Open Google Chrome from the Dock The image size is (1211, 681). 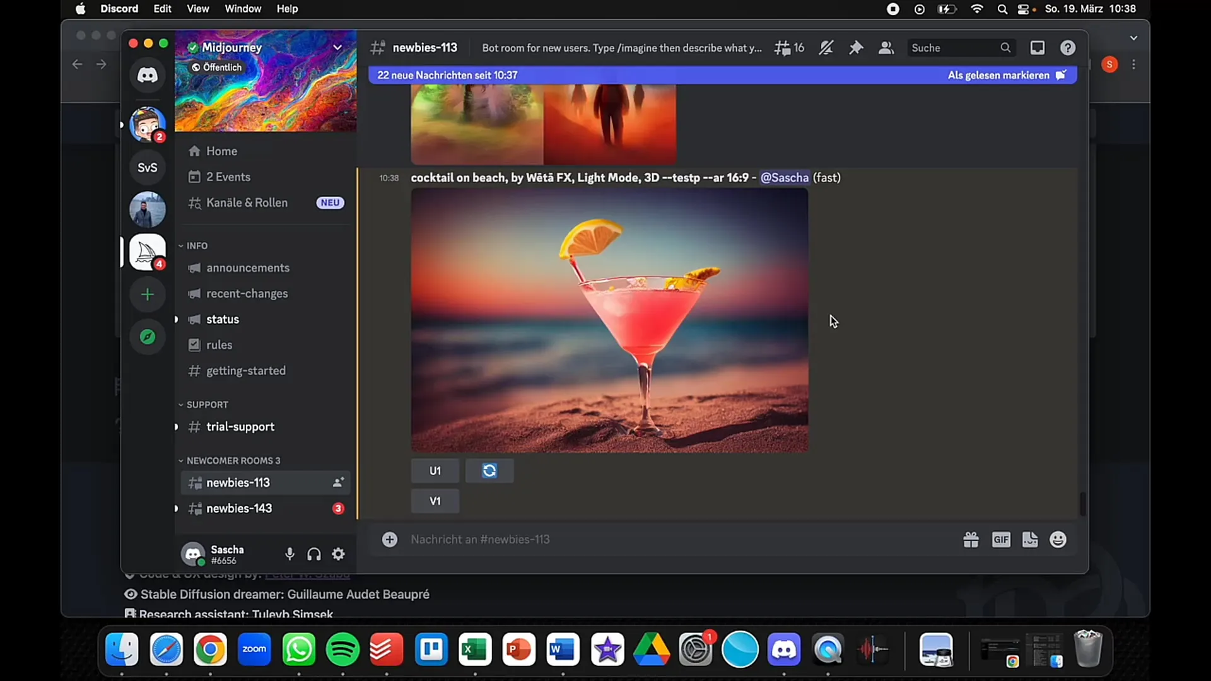coord(210,649)
